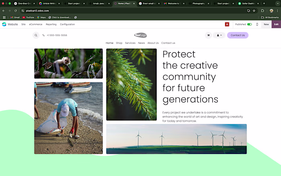Click the globe bookmark icon
Screen dimensions: 281x176
pyautogui.click(x=75, y=17)
